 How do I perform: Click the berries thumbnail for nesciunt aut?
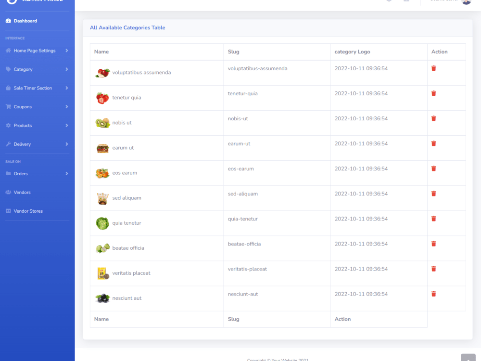102,298
